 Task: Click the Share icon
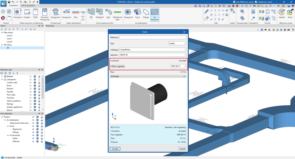coord(290,13)
